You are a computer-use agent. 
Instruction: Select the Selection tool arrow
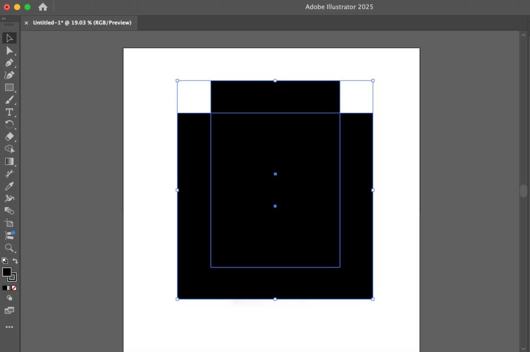9,38
